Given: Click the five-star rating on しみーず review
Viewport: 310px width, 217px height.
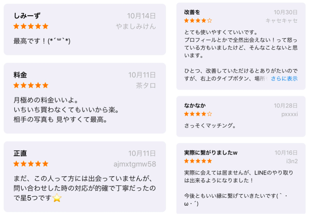Looking at the screenshot, I should click(x=31, y=26).
